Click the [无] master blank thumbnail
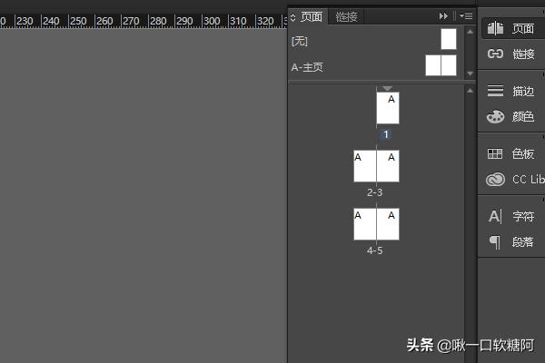Screen dimensions: 545x363 [x=449, y=39]
